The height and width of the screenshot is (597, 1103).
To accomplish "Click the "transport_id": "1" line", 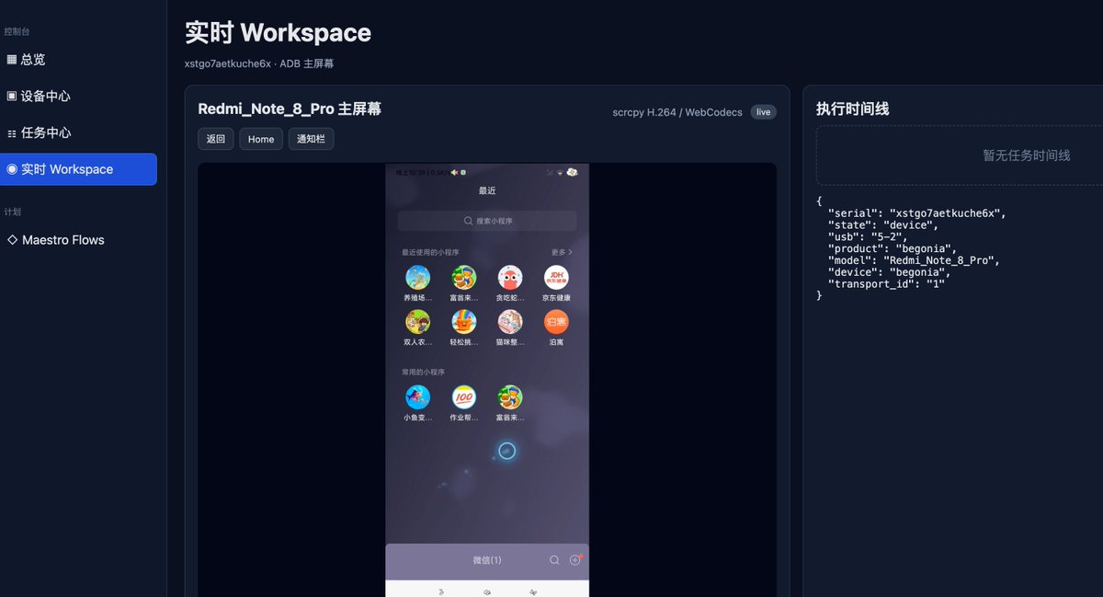I will click(x=886, y=284).
